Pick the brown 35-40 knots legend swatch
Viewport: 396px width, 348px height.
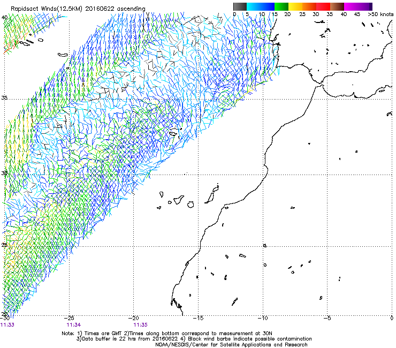(337, 6)
